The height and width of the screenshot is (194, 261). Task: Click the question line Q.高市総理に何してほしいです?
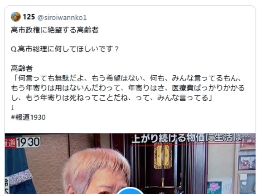click(65, 49)
